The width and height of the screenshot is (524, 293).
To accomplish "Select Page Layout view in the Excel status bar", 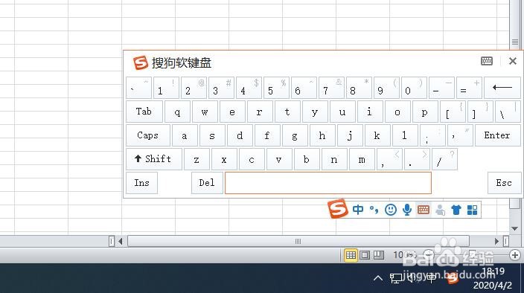I will pos(365,255).
